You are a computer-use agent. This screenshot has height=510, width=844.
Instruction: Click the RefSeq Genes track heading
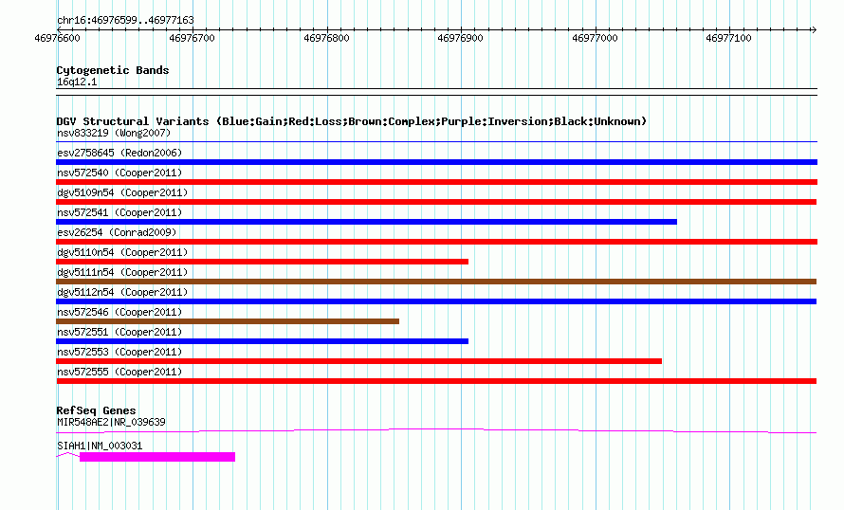(x=96, y=410)
